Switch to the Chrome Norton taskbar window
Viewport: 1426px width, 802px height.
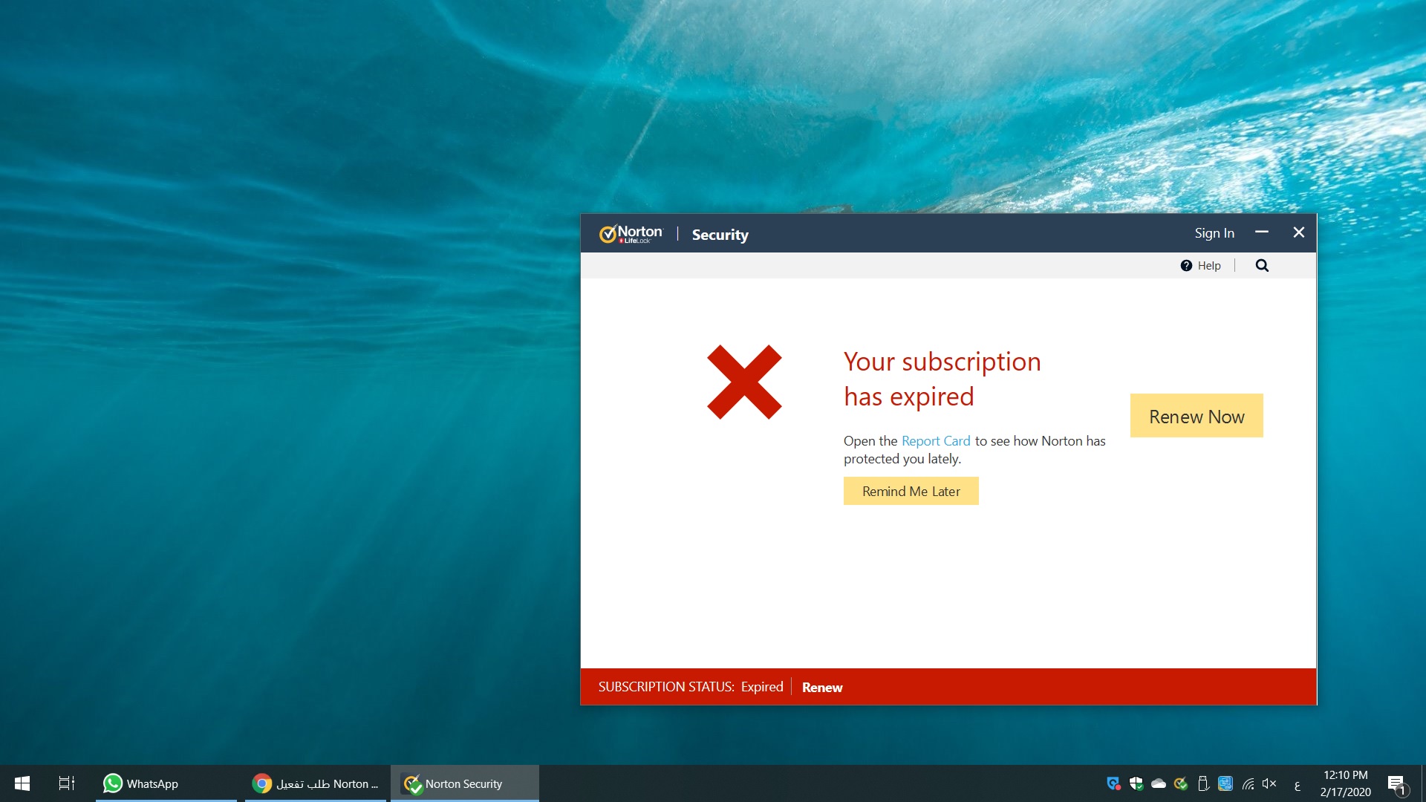tap(316, 783)
